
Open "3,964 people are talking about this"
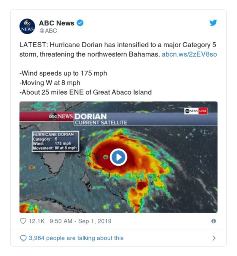pos(76,238)
